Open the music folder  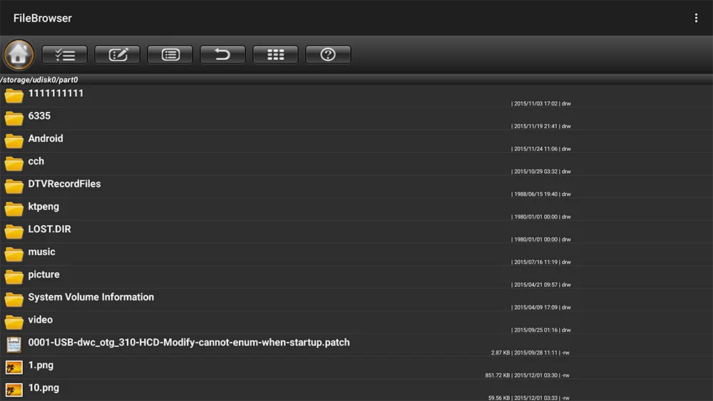[x=356, y=255]
